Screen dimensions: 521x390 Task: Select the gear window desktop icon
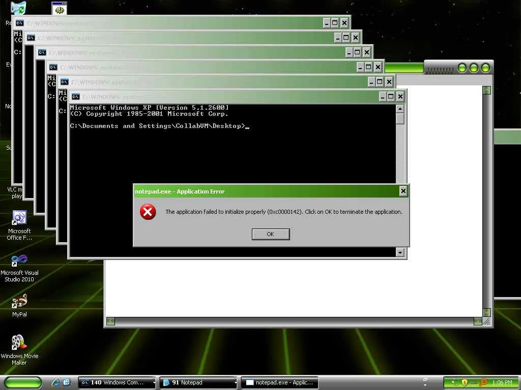(60, 9)
